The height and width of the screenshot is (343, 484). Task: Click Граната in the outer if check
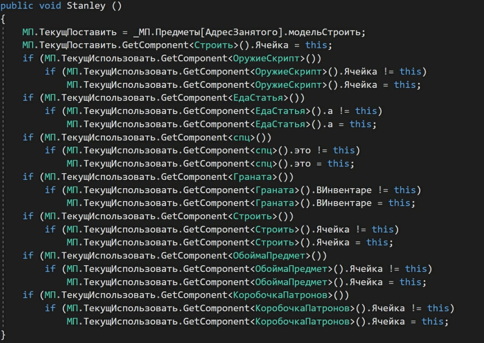click(252, 177)
